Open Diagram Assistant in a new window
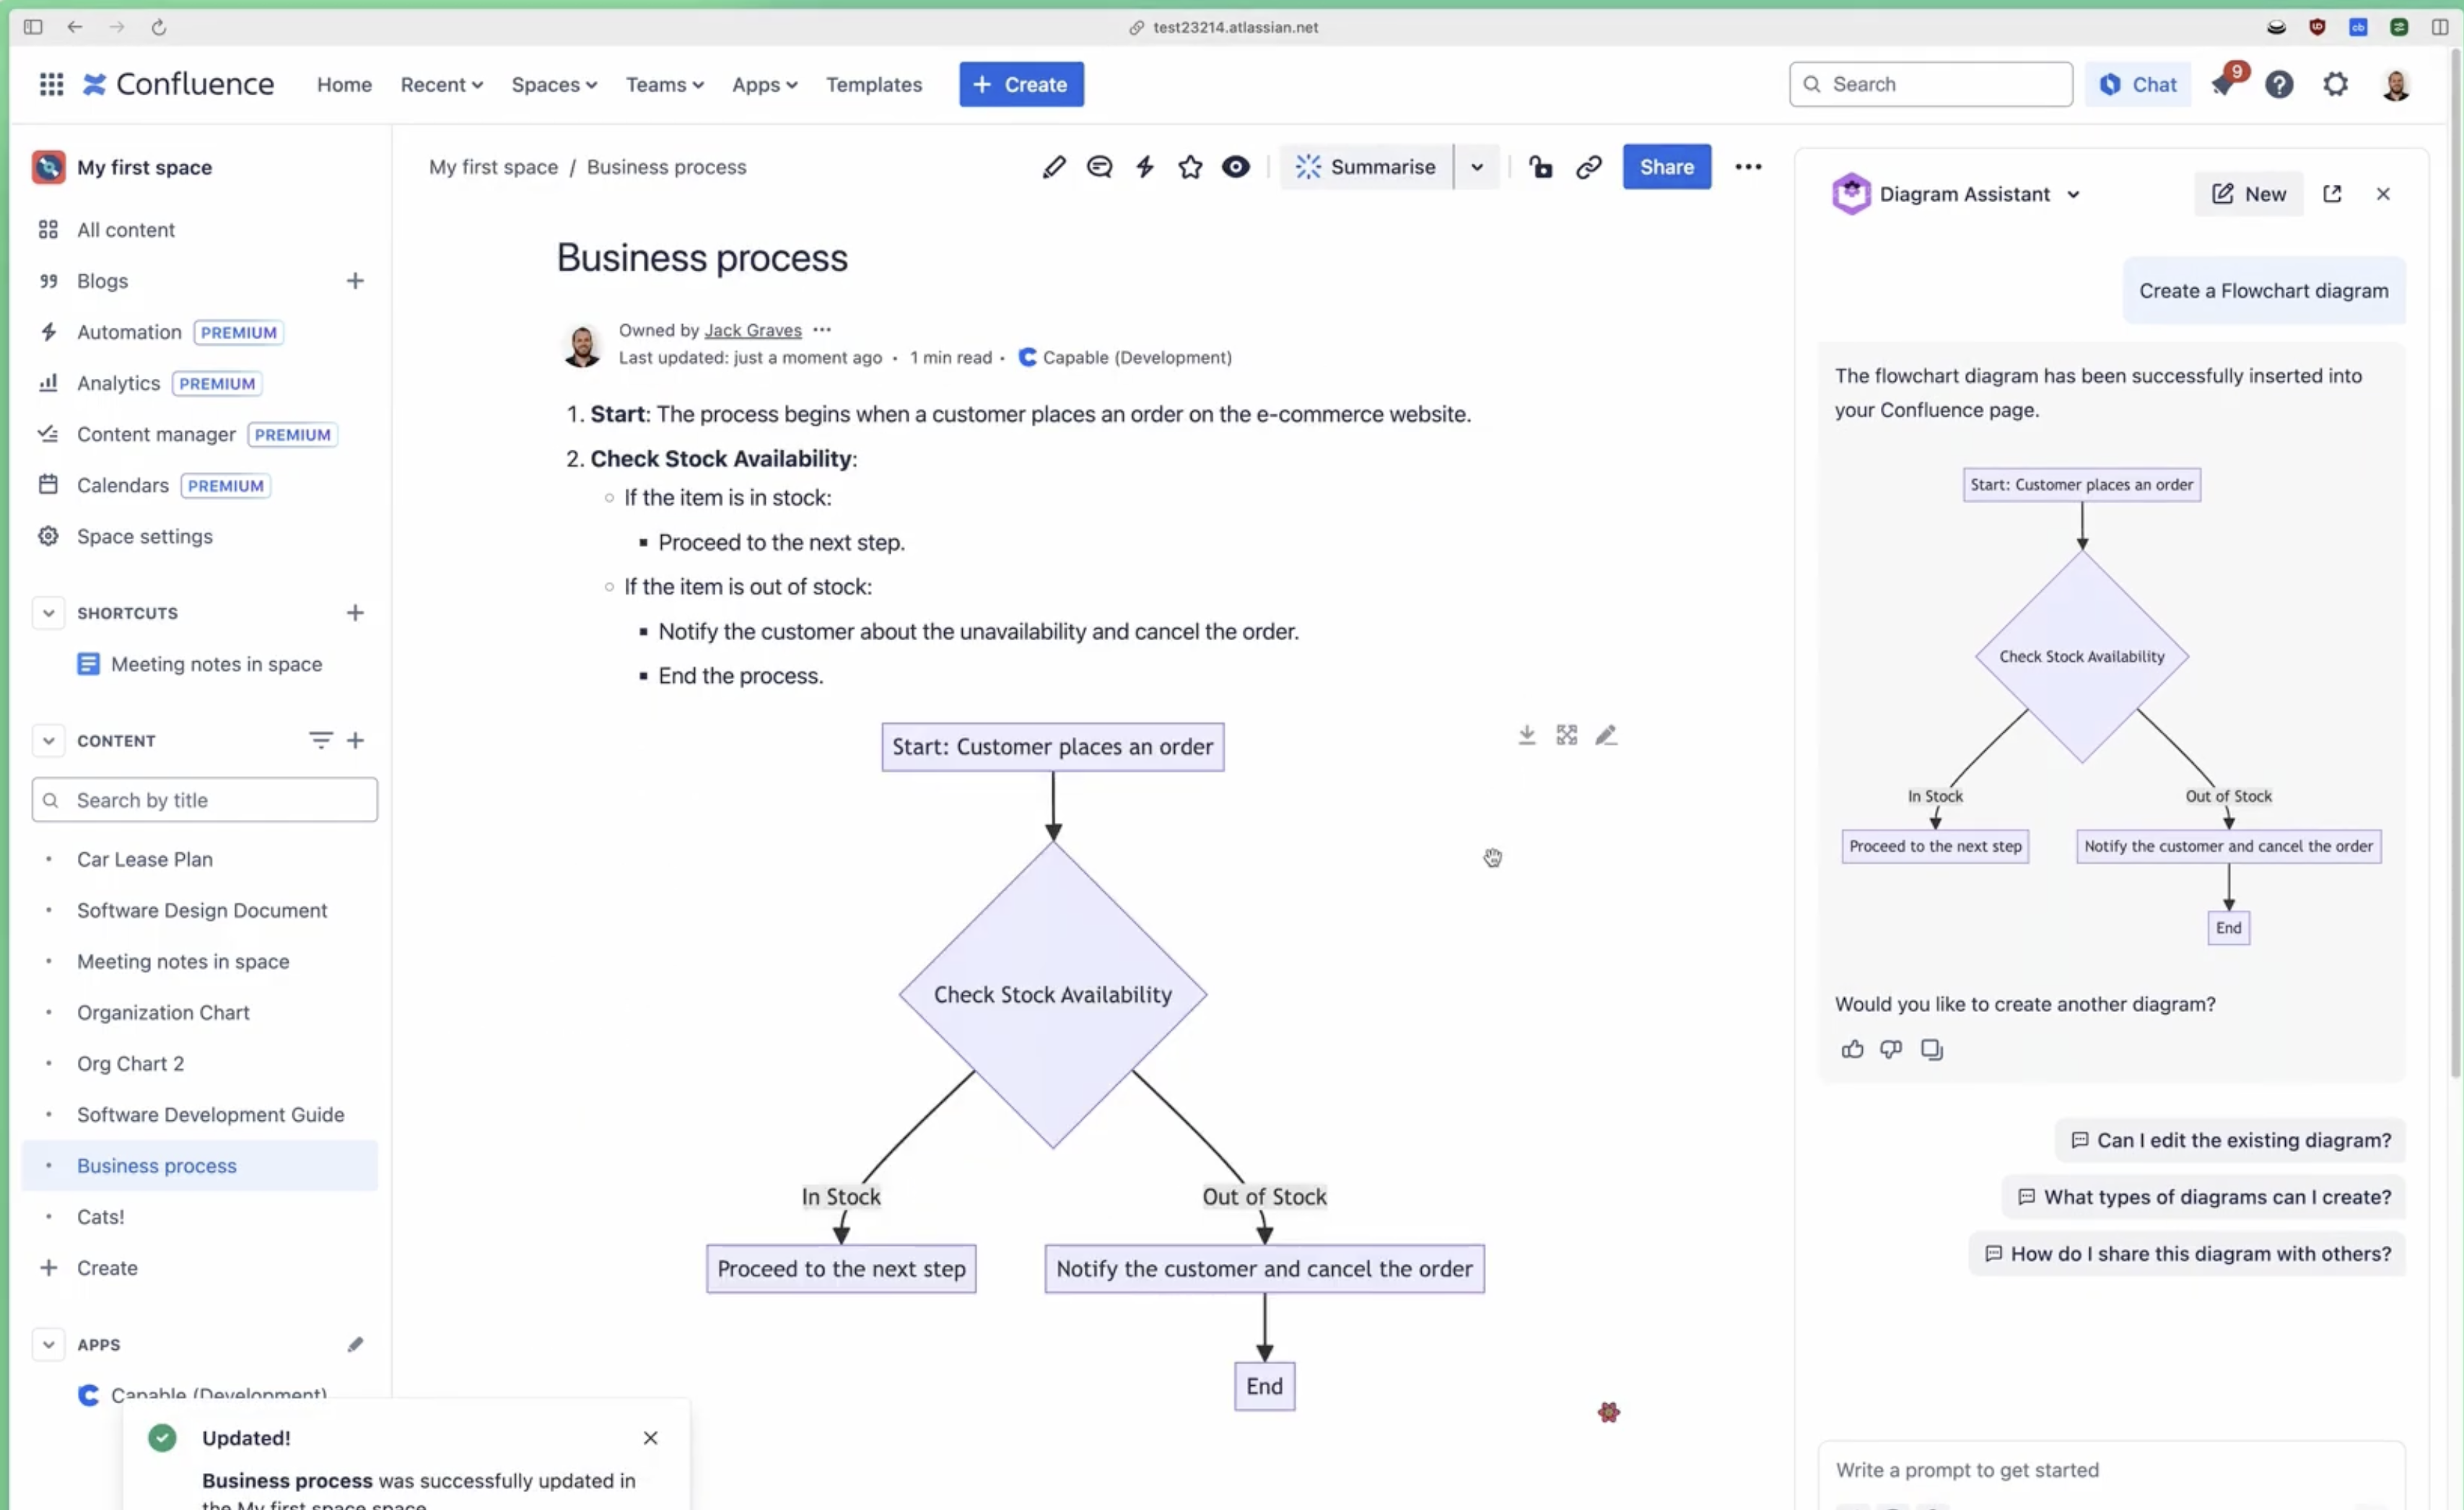The height and width of the screenshot is (1510, 2464). coord(2332,194)
